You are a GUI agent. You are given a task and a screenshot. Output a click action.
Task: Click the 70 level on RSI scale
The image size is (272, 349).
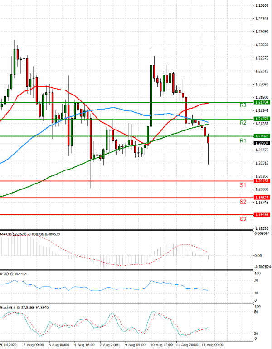[x=256, y=281]
